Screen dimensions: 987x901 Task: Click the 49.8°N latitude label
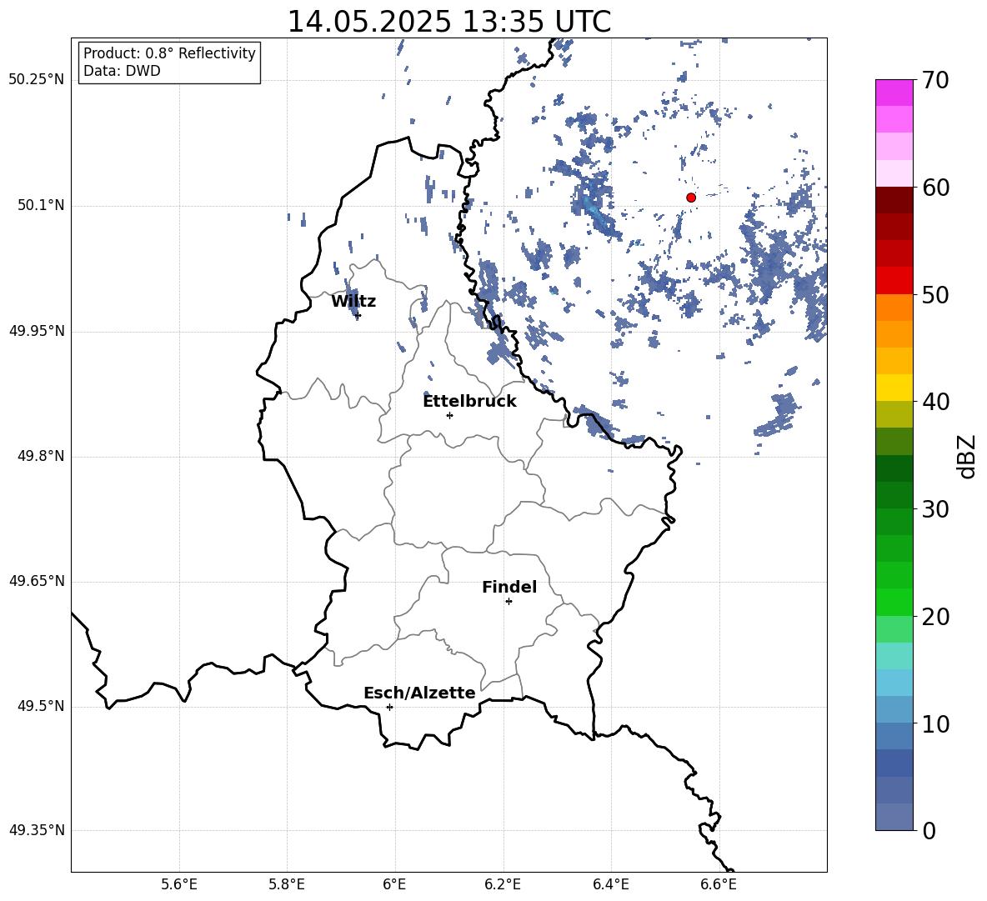41,456
